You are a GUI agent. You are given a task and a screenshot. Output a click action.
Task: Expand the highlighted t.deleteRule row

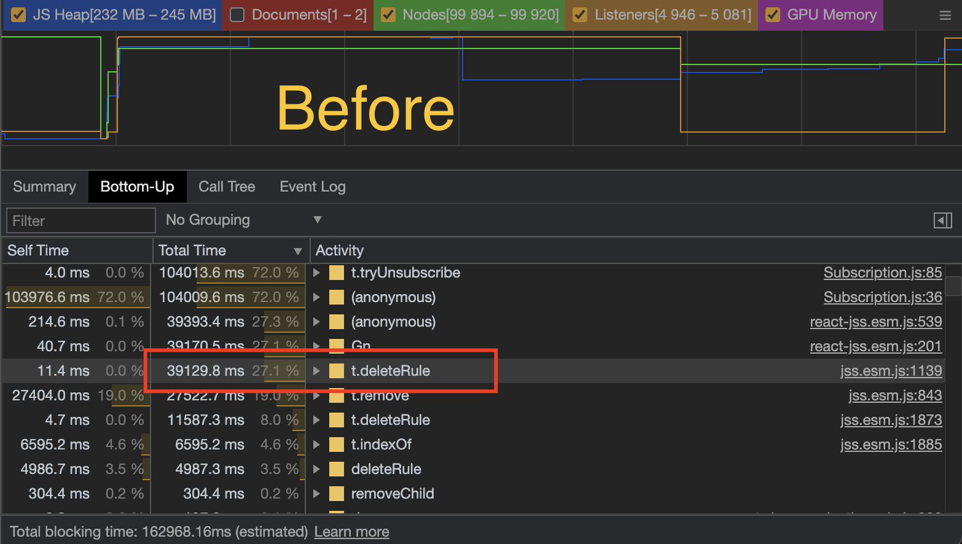pos(316,370)
